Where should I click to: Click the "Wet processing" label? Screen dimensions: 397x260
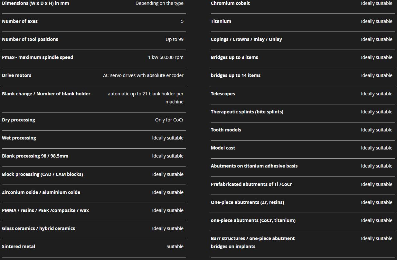click(x=19, y=138)
